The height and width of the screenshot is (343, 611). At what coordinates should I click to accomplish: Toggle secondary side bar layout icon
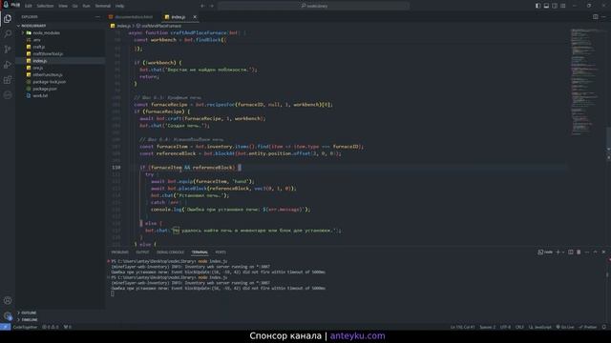(555, 6)
